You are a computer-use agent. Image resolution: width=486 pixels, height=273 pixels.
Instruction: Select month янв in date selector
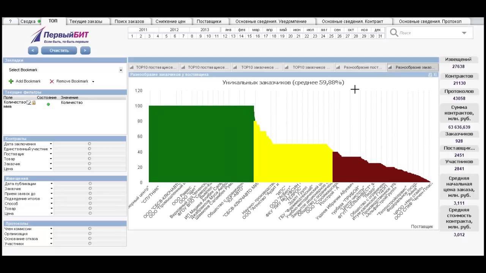coord(228,30)
